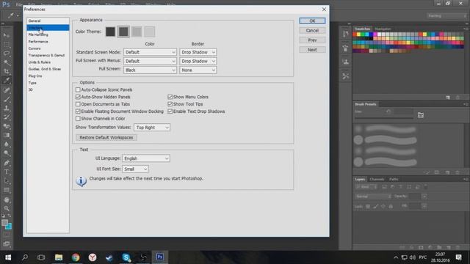This screenshot has height=264, width=470.
Task: Choose the lightest color theme swatch
Action: point(150,32)
